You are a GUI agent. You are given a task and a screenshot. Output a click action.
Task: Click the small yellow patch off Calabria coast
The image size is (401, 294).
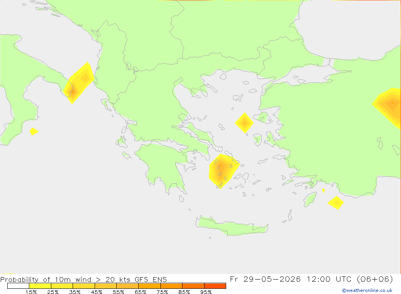pos(34,132)
